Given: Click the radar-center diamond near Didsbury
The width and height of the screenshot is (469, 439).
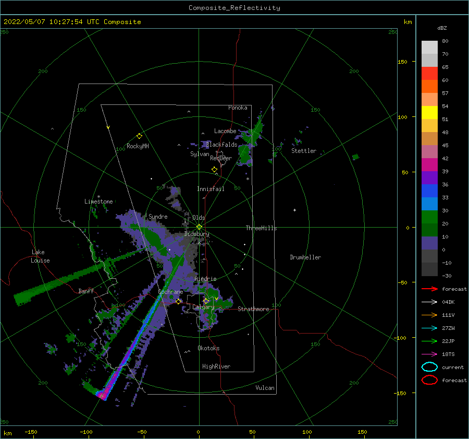Looking at the screenshot, I should pos(199,227).
